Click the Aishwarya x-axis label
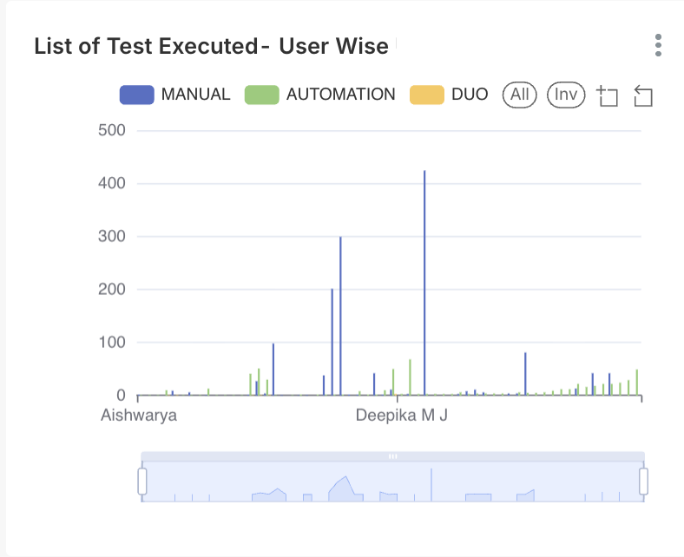684x557 pixels. tap(139, 415)
